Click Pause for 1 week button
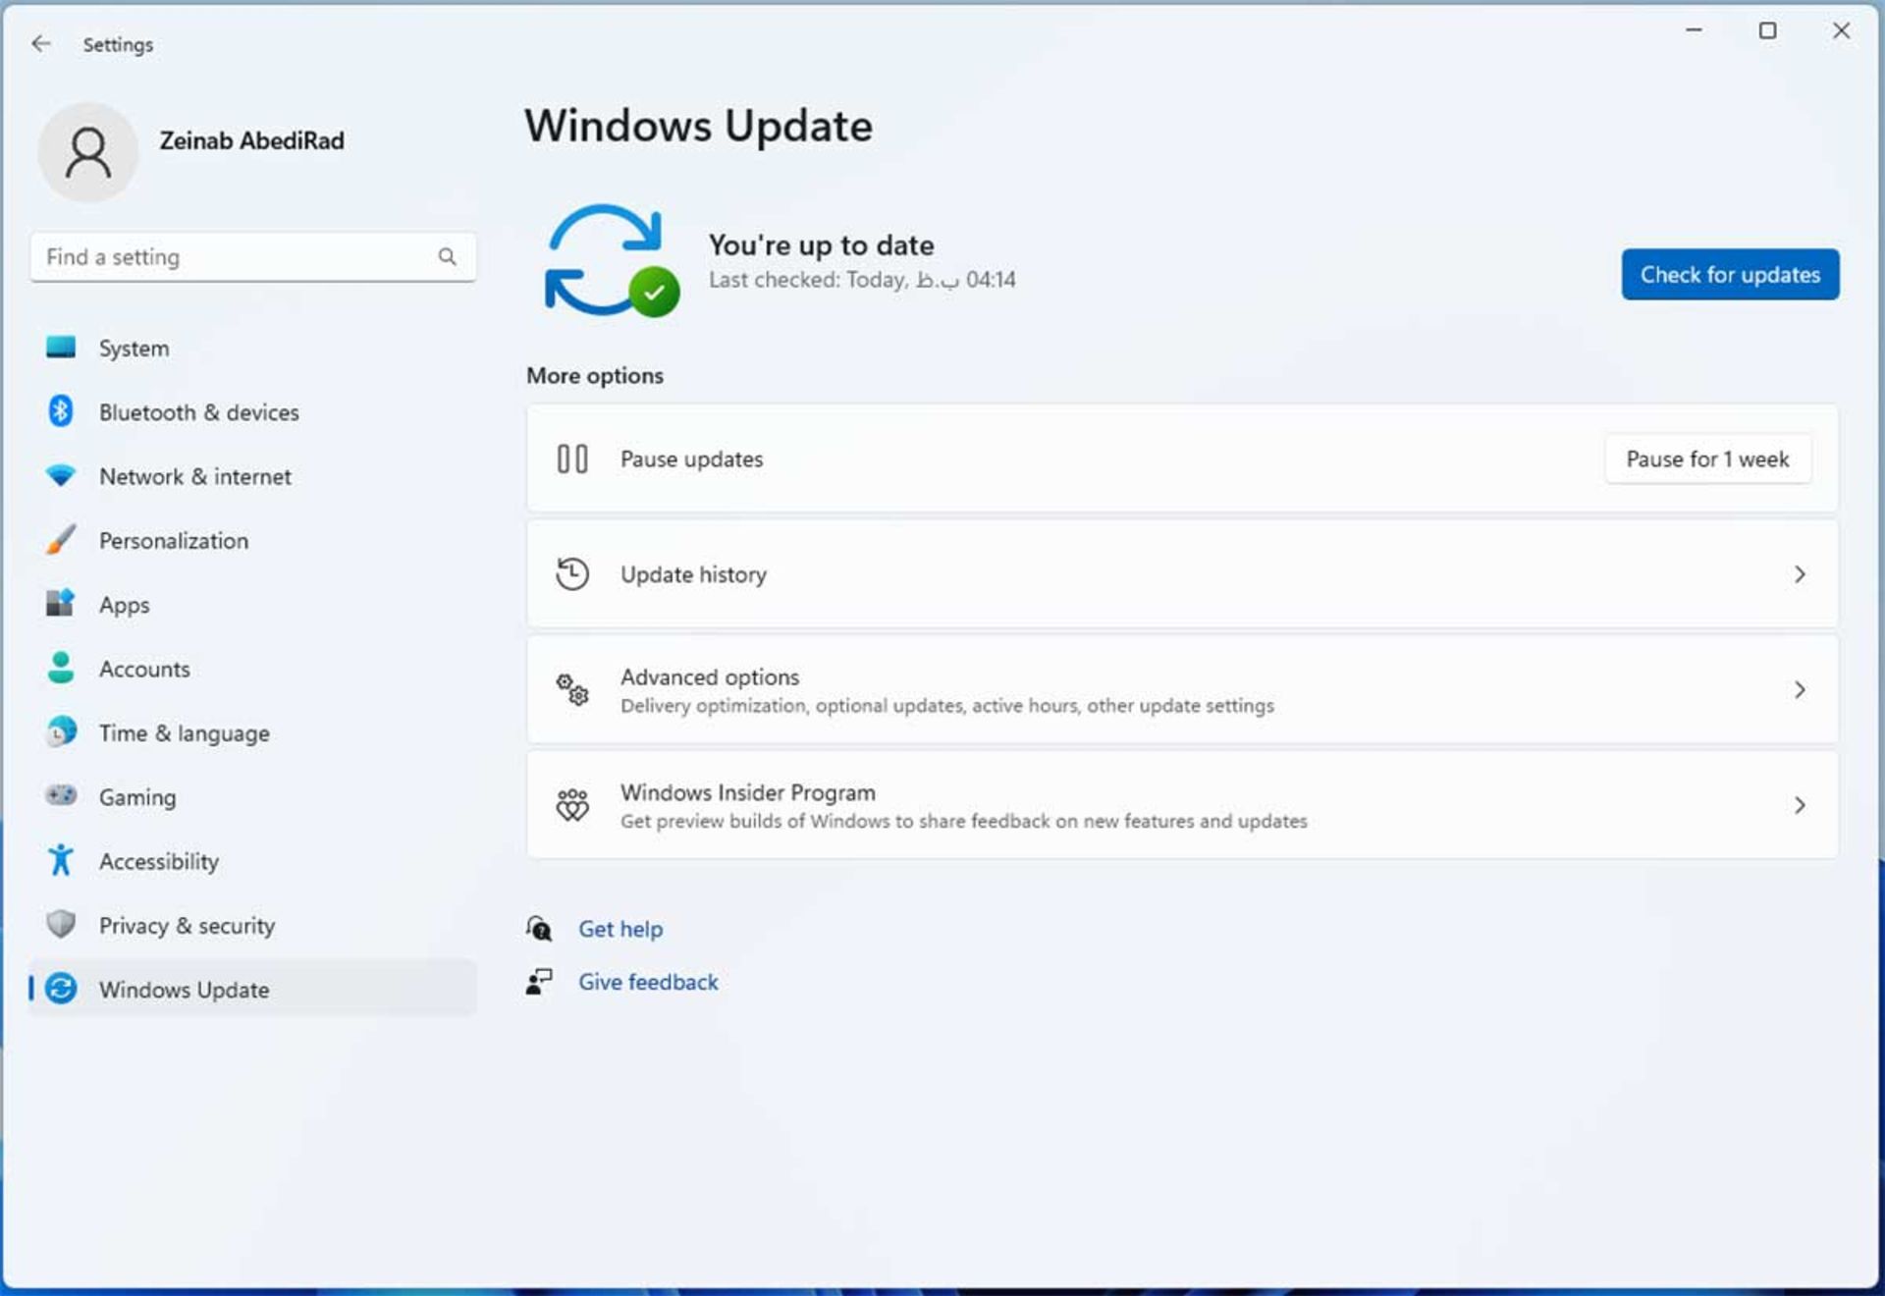 (x=1707, y=459)
